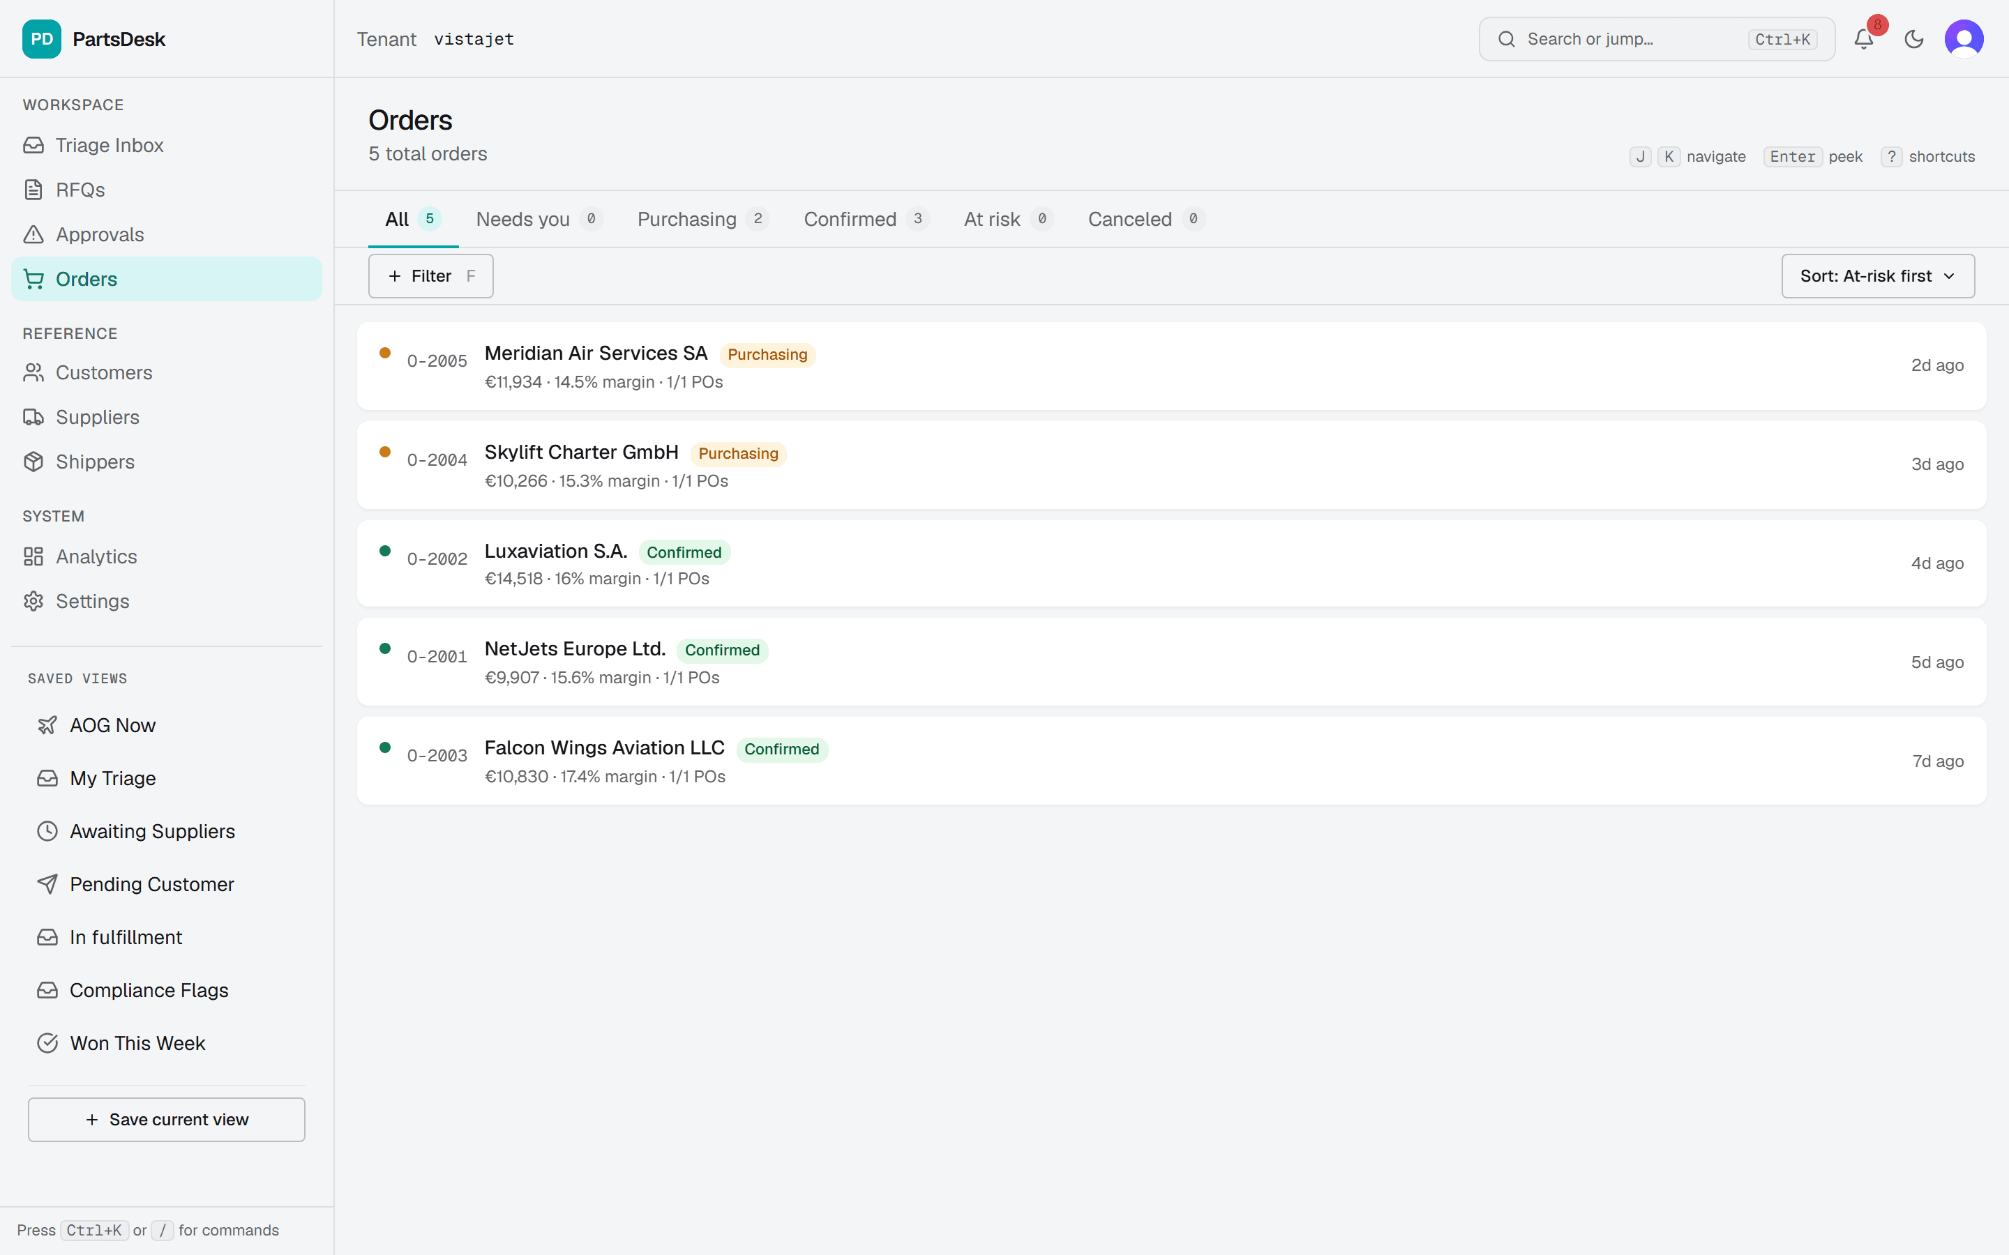Switch to Canceled tab

coord(1147,219)
